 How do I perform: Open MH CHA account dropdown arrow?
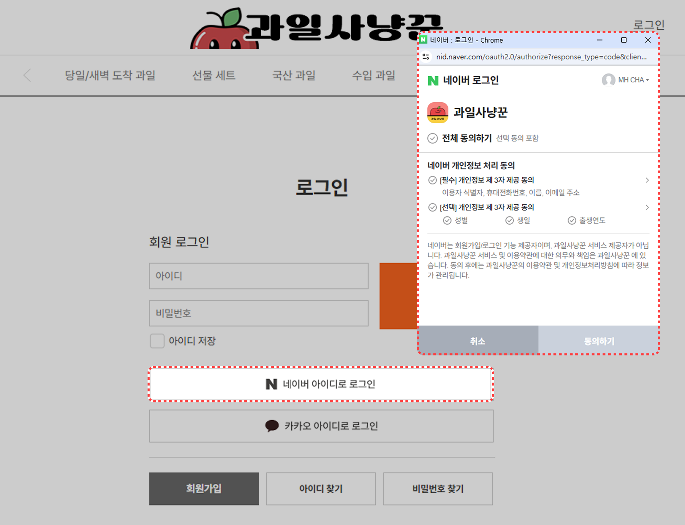[x=647, y=80]
